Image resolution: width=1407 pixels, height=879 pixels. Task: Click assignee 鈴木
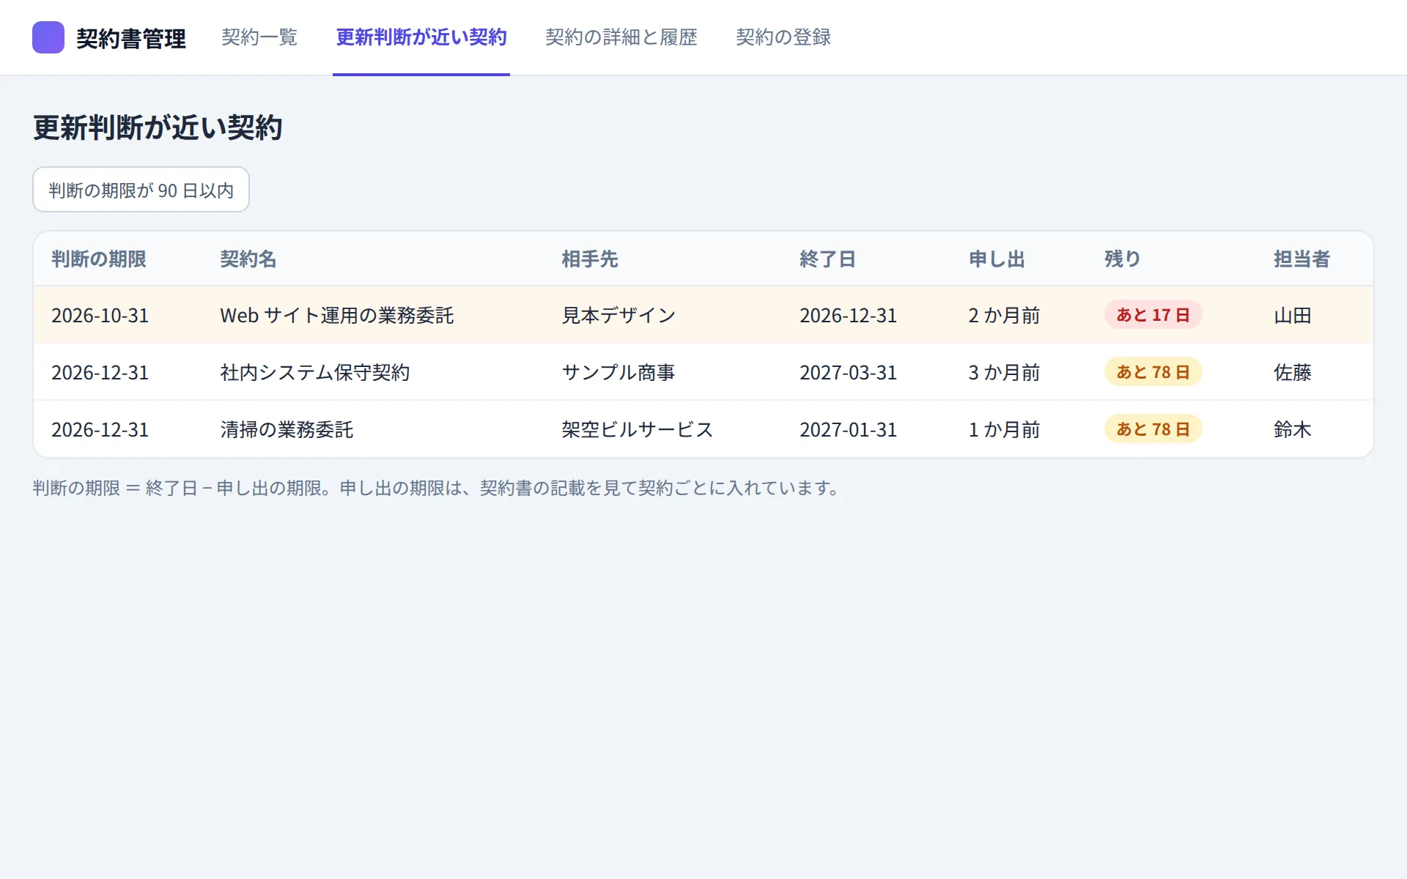1293,430
